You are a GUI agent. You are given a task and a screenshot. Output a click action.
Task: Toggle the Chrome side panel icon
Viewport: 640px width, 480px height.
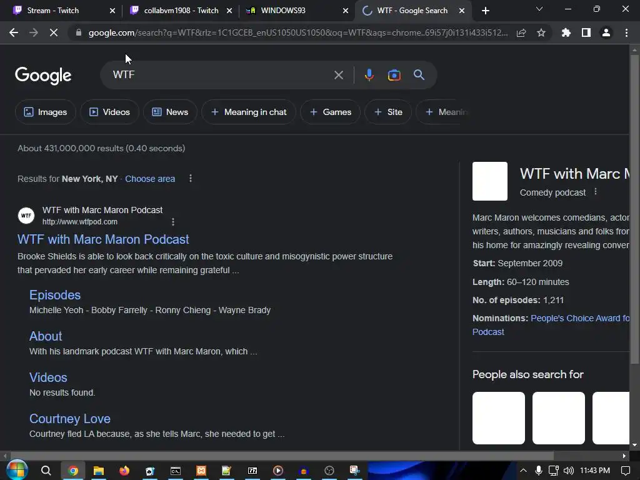tap(586, 32)
